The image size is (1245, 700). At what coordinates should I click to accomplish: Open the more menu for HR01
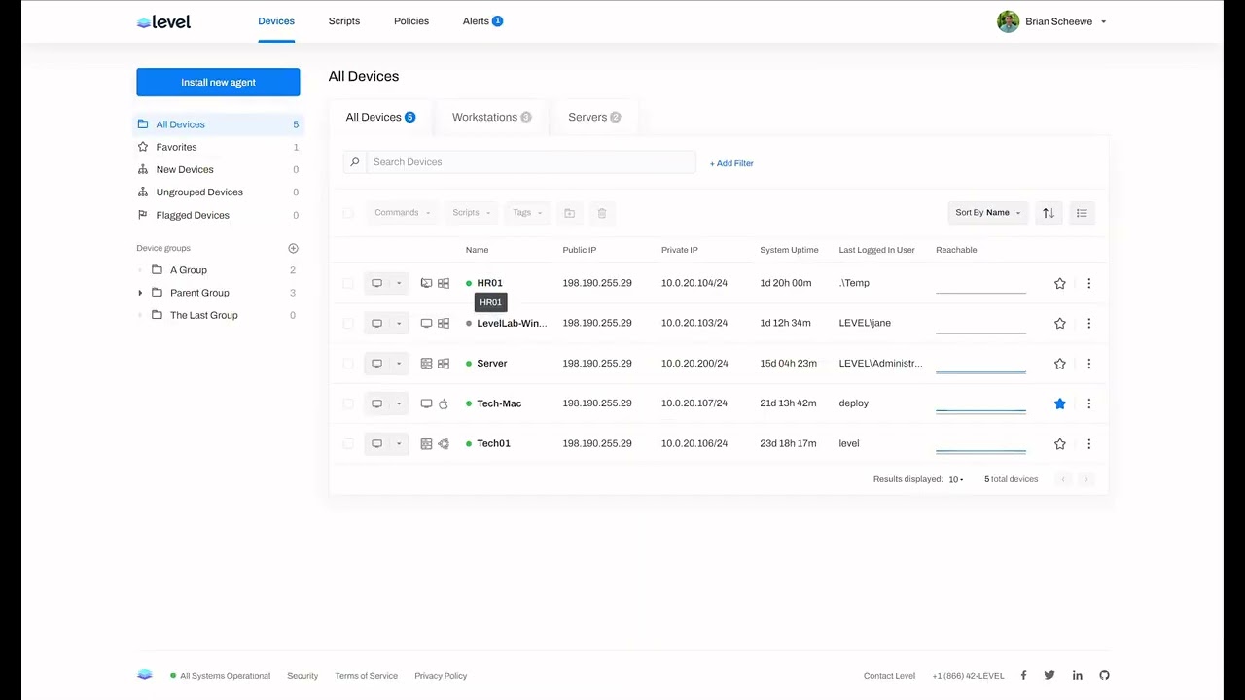pos(1088,283)
